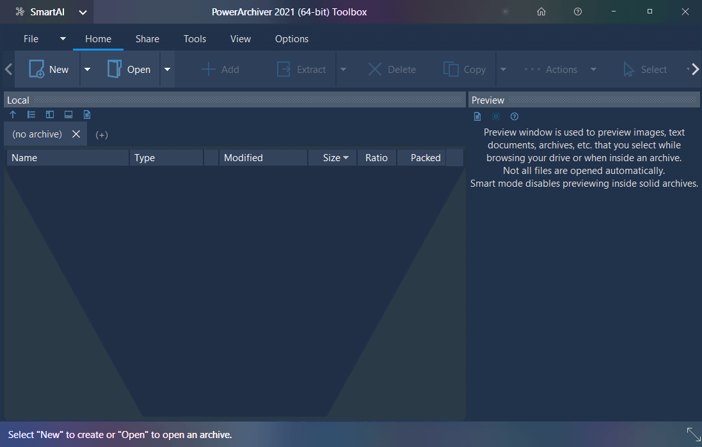The height and width of the screenshot is (447, 702).
Task: Click the home icon in title bar
Action: (x=541, y=12)
